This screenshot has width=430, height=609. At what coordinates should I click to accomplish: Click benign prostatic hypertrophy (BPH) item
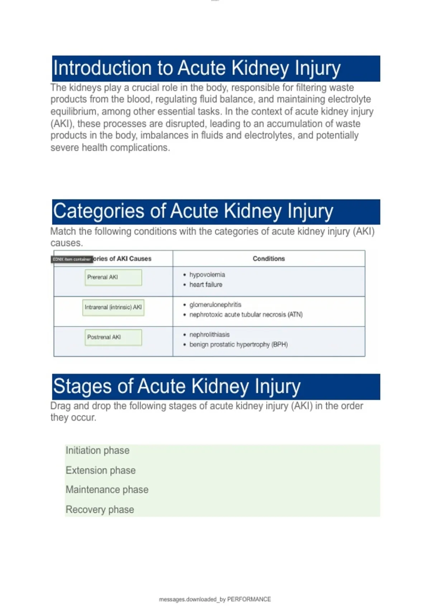coord(238,345)
